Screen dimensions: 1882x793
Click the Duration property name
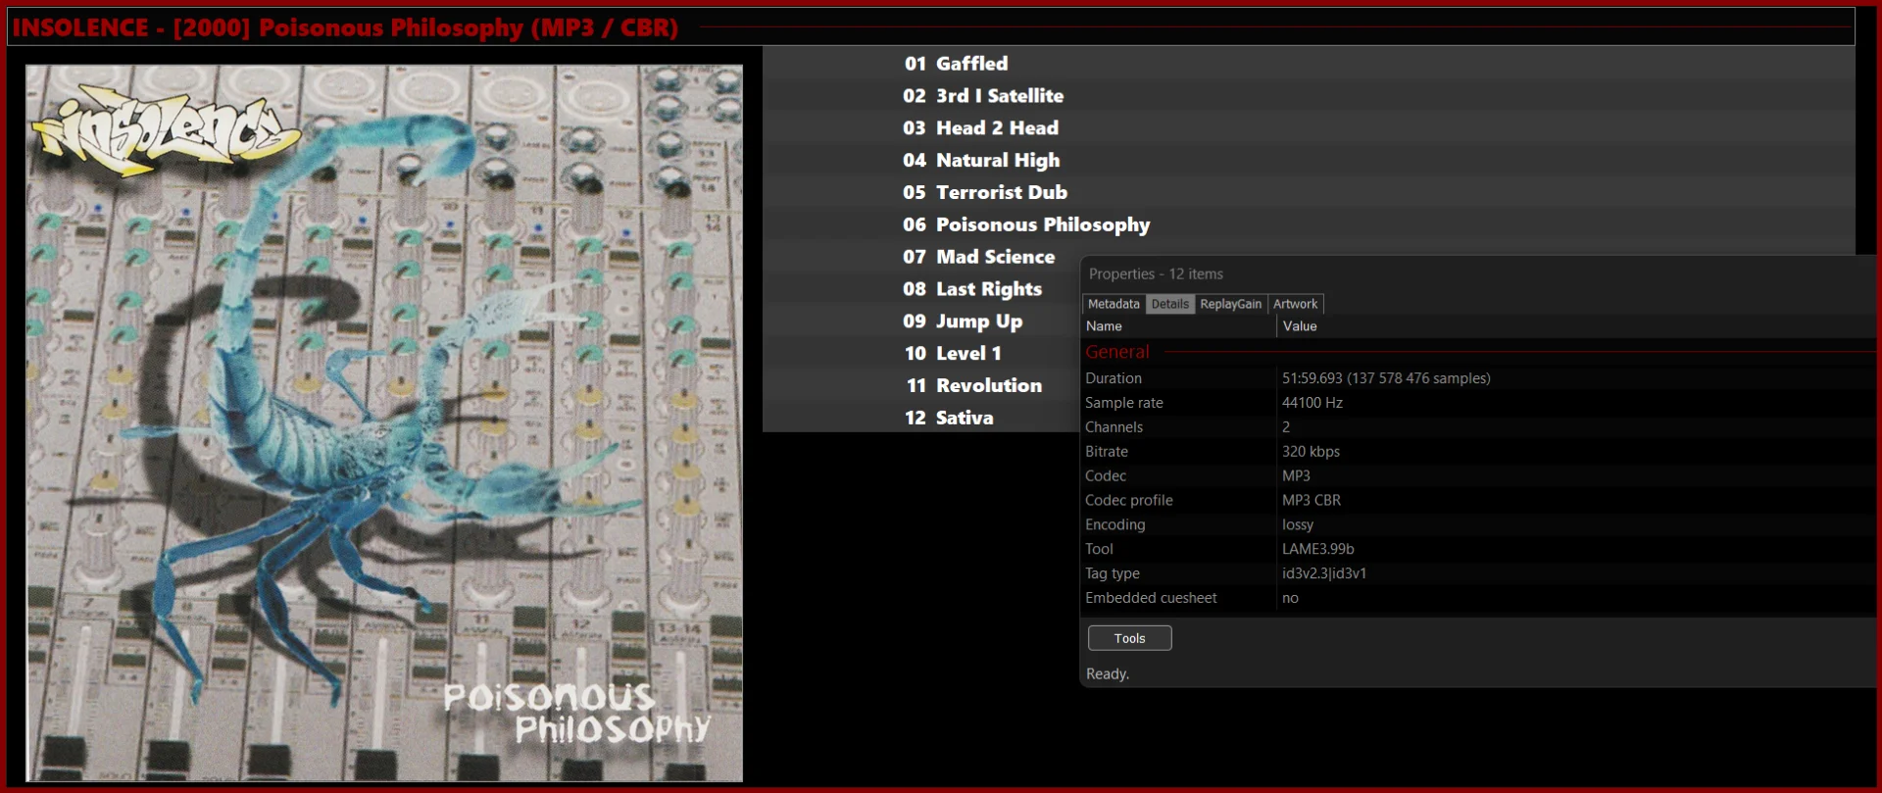coord(1114,378)
